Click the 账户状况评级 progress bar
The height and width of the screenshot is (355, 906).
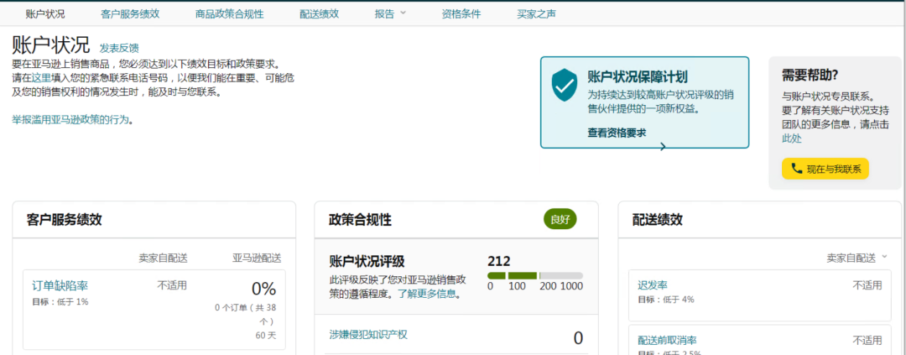click(535, 276)
